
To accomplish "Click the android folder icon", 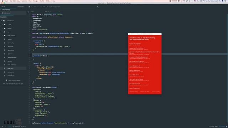I will point(5,28).
